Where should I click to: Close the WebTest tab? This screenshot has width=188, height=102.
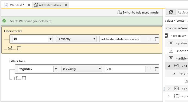pyautogui.click(x=29, y=5)
